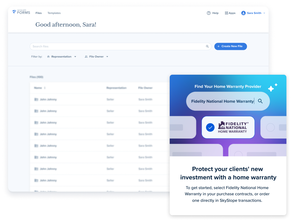Click into the Search files field

click(118, 46)
